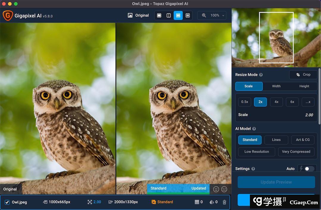The height and width of the screenshot is (210, 321).
Task: Click the Resize Mode help icon
Action: point(261,75)
